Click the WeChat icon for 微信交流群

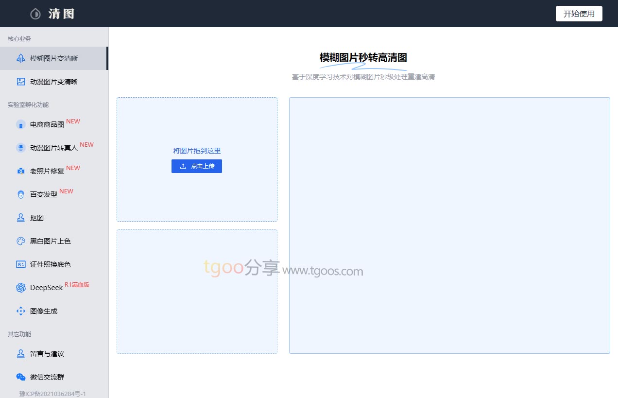(x=21, y=377)
